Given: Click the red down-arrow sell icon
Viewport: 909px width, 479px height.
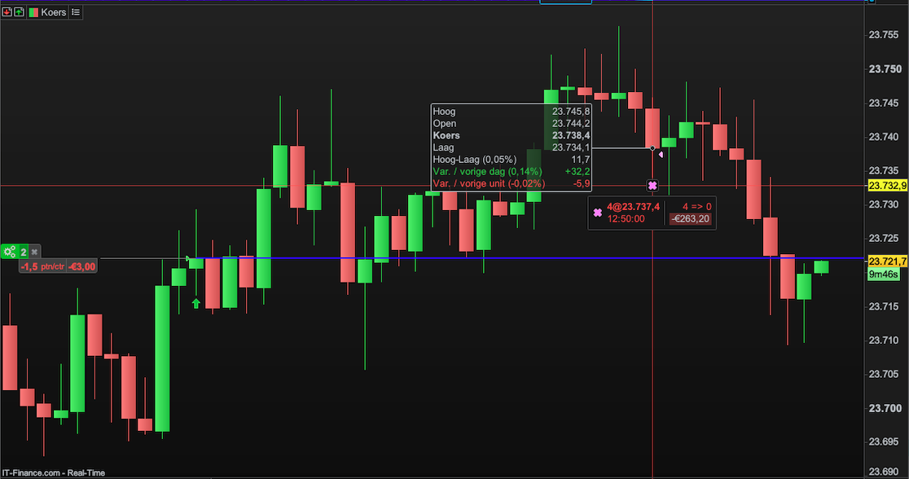Looking at the screenshot, I should (7, 11).
